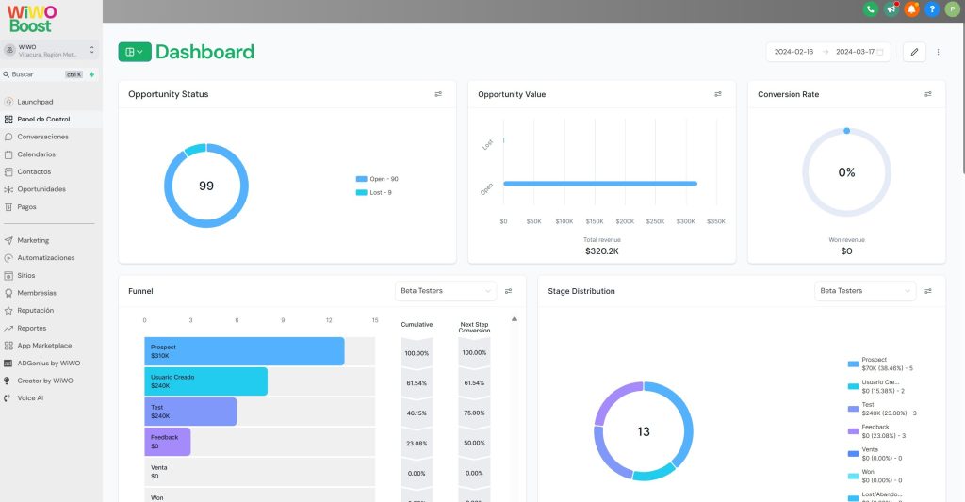Expand the Funnel Beta Testers dropdown
The width and height of the screenshot is (965, 502).
click(x=445, y=291)
